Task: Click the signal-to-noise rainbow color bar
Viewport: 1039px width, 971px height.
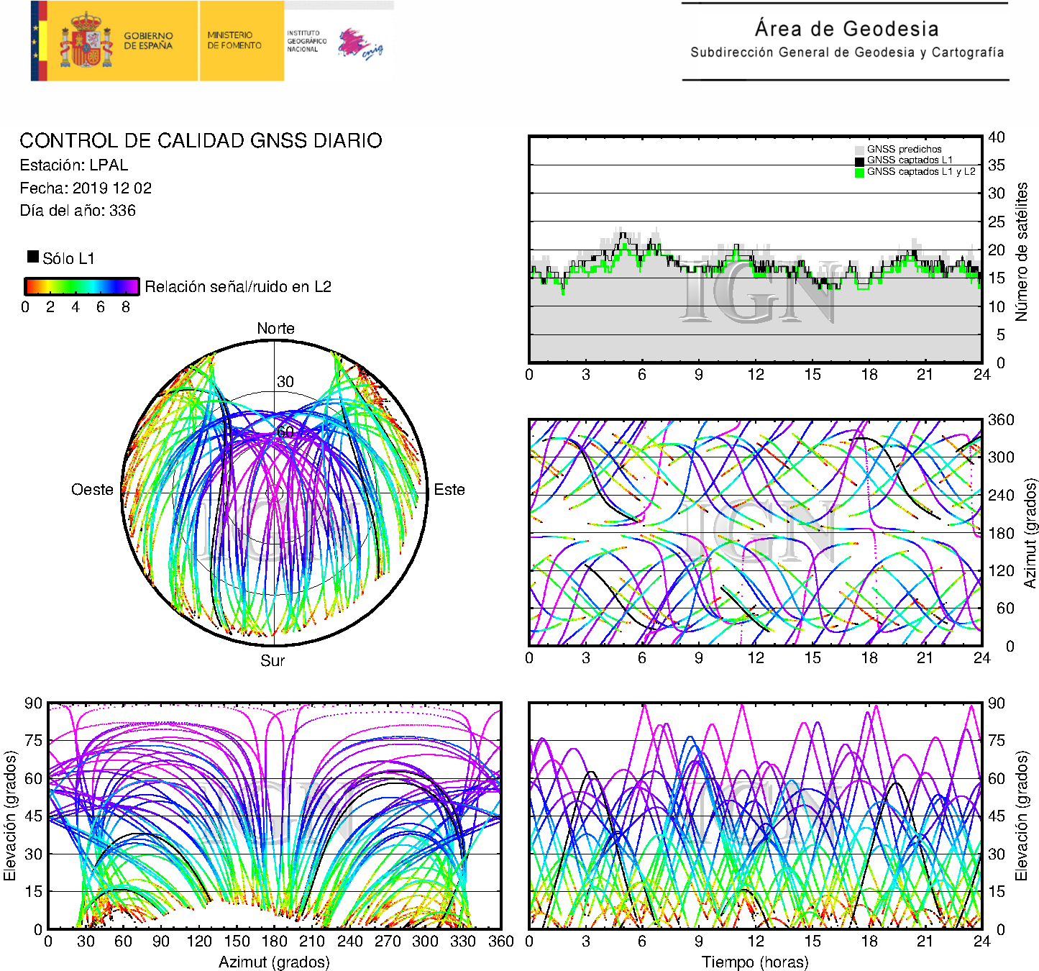Action: click(x=81, y=286)
